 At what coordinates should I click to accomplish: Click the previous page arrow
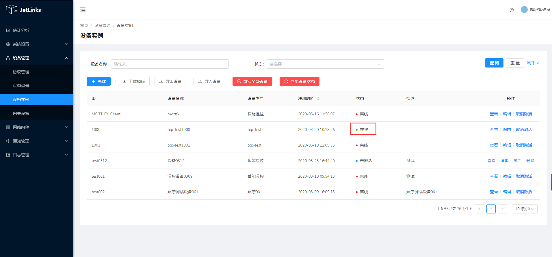(479, 209)
